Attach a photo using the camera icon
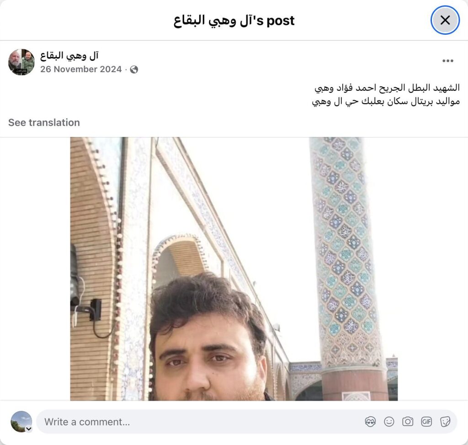468x445 pixels. tap(408, 422)
